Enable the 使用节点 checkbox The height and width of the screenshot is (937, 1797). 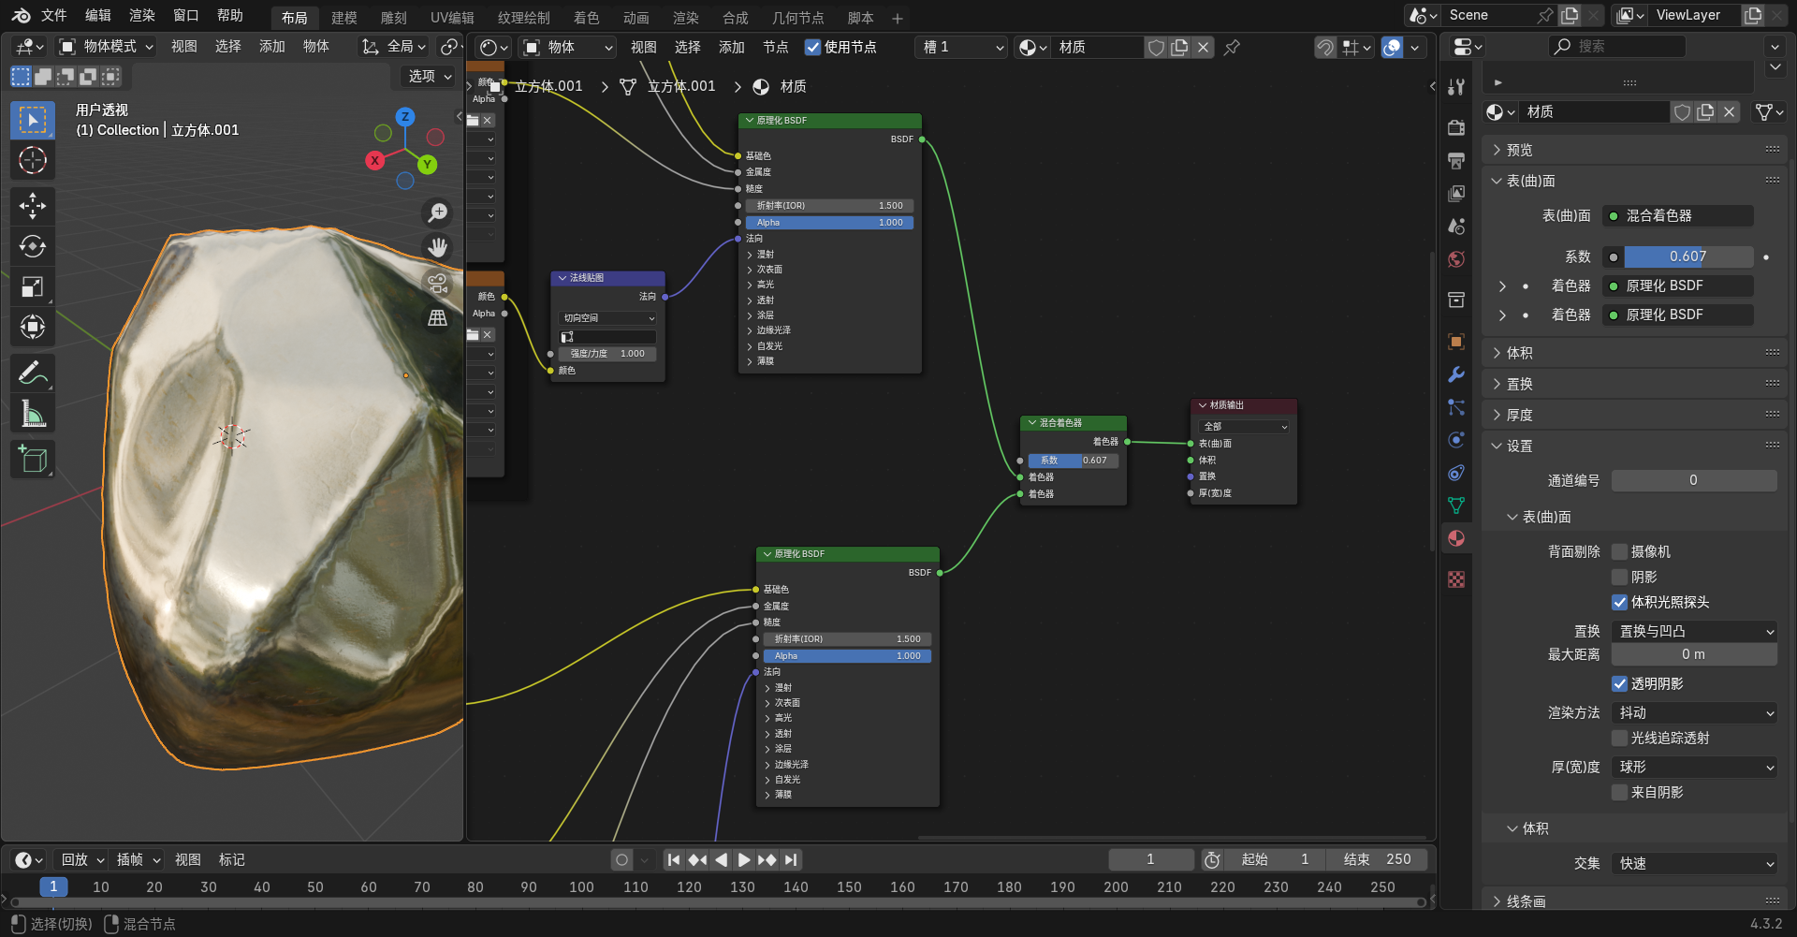point(812,47)
